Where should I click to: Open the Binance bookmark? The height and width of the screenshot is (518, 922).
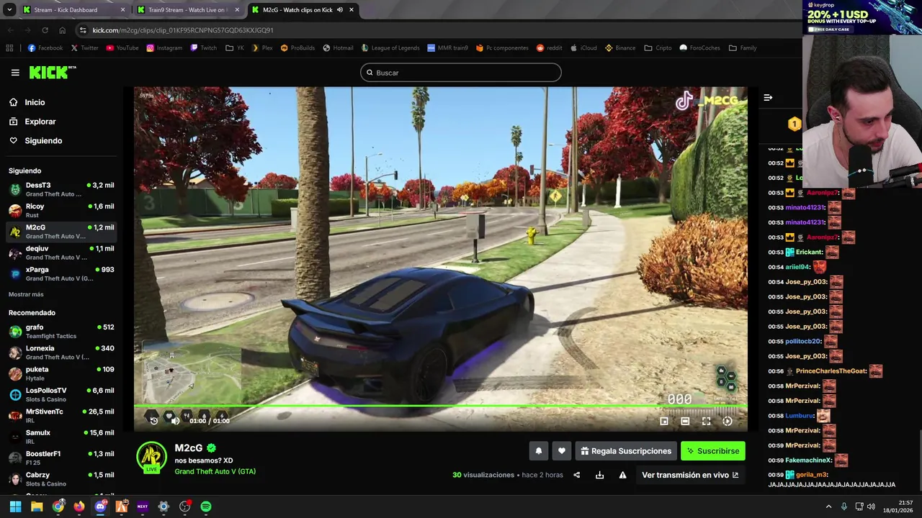[x=620, y=48]
